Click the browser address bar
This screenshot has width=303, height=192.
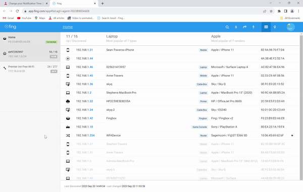tap(143, 11)
